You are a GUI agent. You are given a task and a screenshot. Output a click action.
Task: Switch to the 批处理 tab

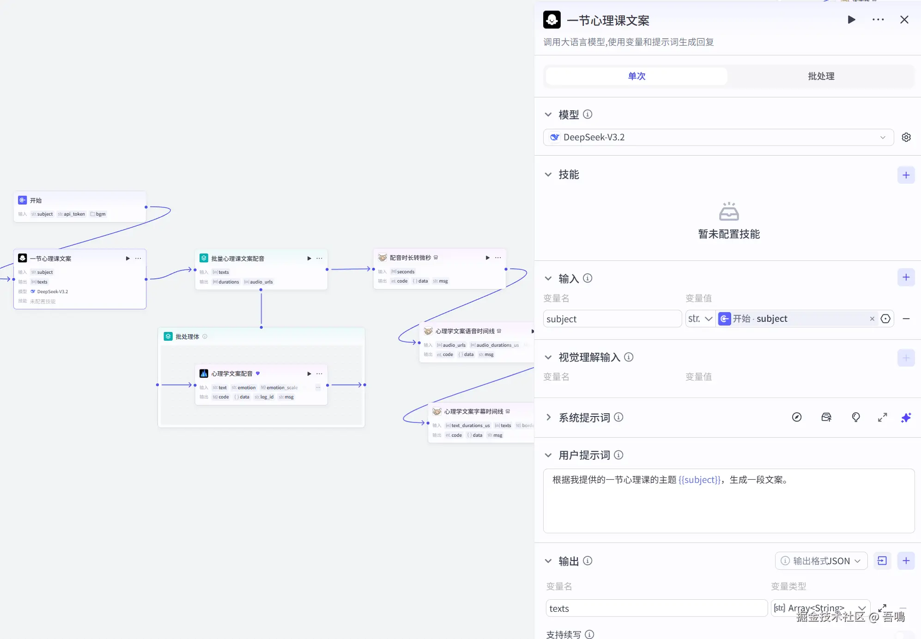(x=821, y=76)
